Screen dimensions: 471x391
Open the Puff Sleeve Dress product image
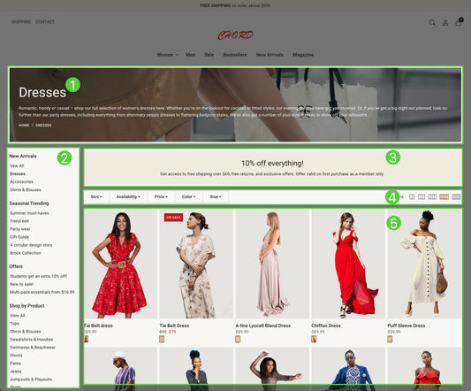(x=424, y=264)
